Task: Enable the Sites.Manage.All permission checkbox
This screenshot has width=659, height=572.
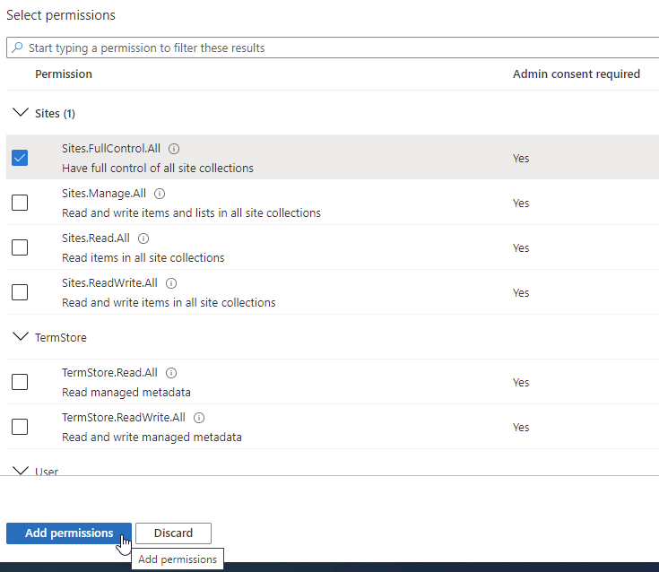Action: pos(20,203)
